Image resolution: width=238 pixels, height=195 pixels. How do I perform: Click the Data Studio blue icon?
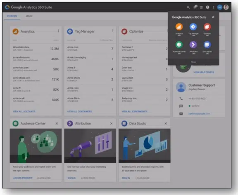[x=124, y=124]
